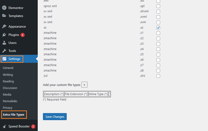Open the Extra File Types submenu item
Image resolution: width=208 pixels, height=131 pixels.
pos(13,114)
